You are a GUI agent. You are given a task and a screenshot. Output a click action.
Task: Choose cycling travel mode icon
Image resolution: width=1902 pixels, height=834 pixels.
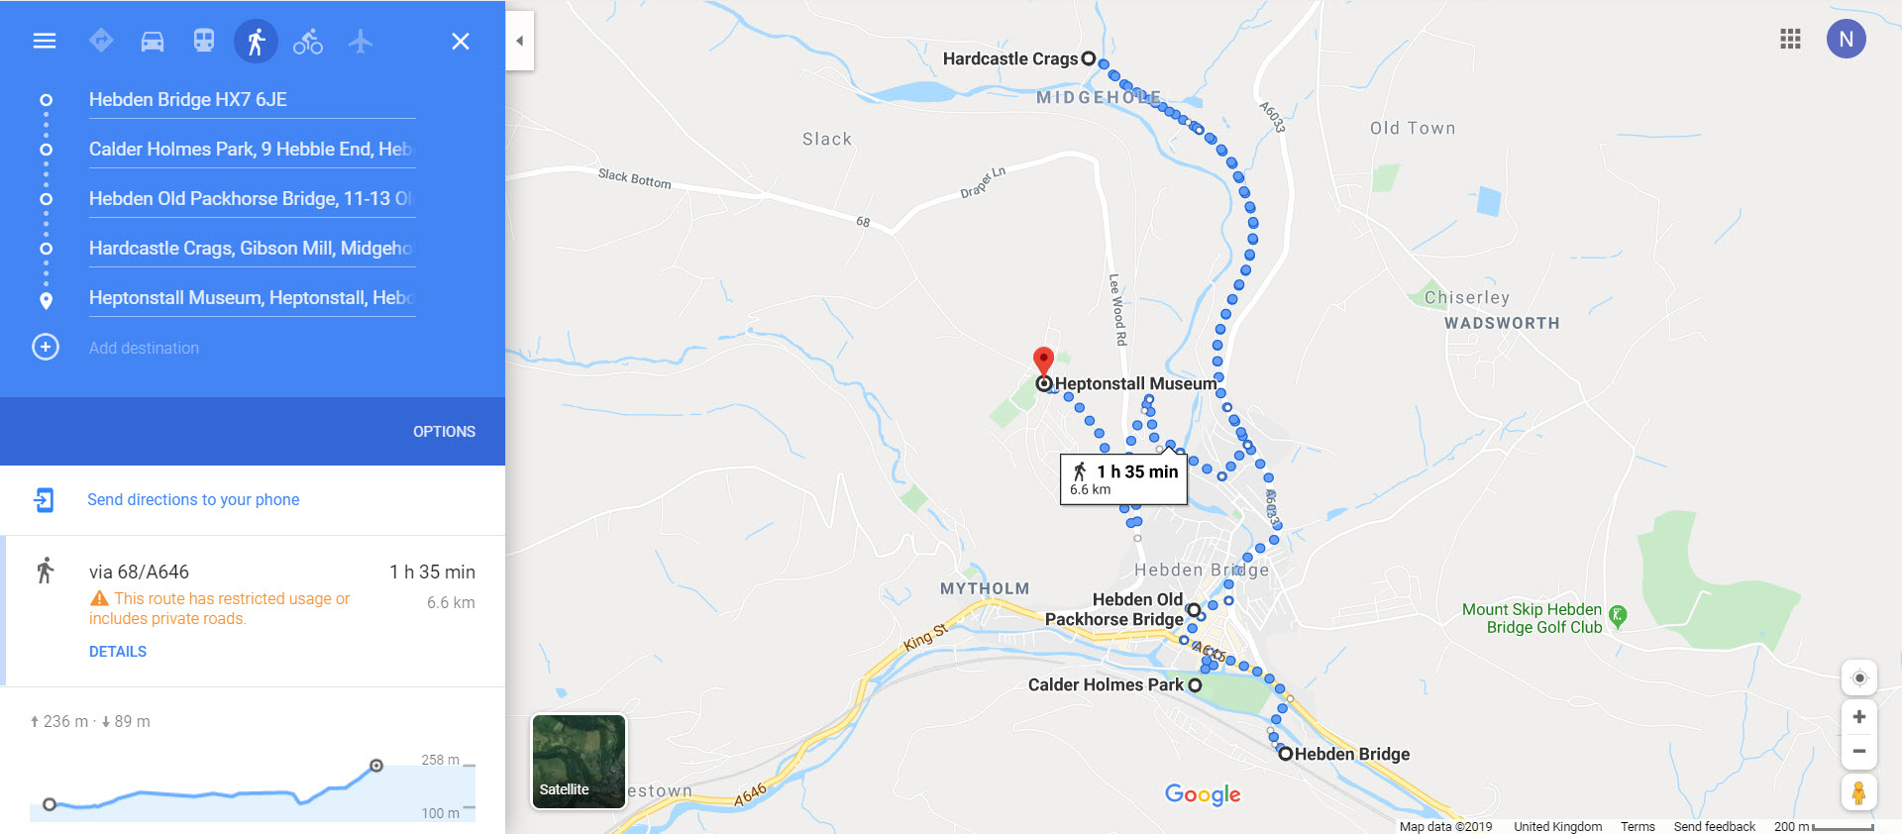click(308, 41)
